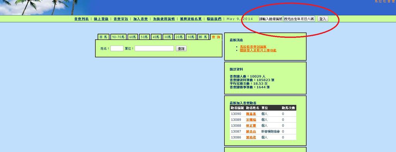Image resolution: width=396 pixels, height=152 pixels.
Task: Click the 普查總賽事筆數: 1644 筆 statistic
Action: tap(250, 87)
